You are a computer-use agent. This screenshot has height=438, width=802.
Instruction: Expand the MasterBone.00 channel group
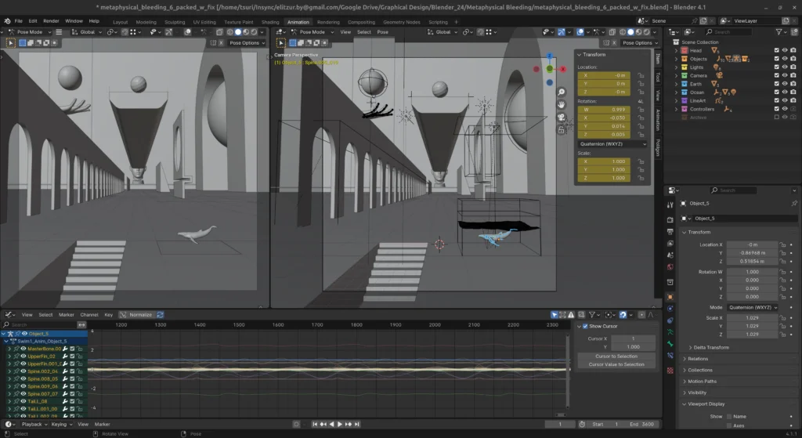(x=9, y=349)
